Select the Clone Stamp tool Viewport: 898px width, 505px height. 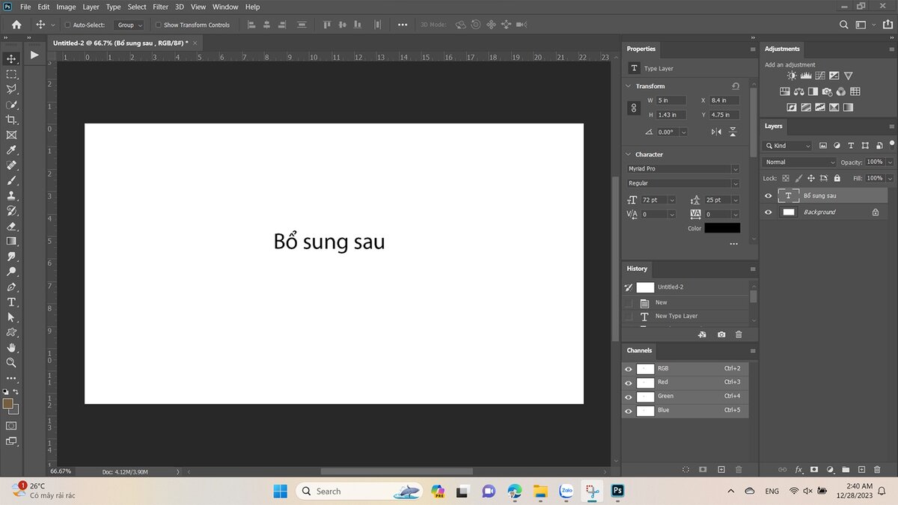(11, 195)
